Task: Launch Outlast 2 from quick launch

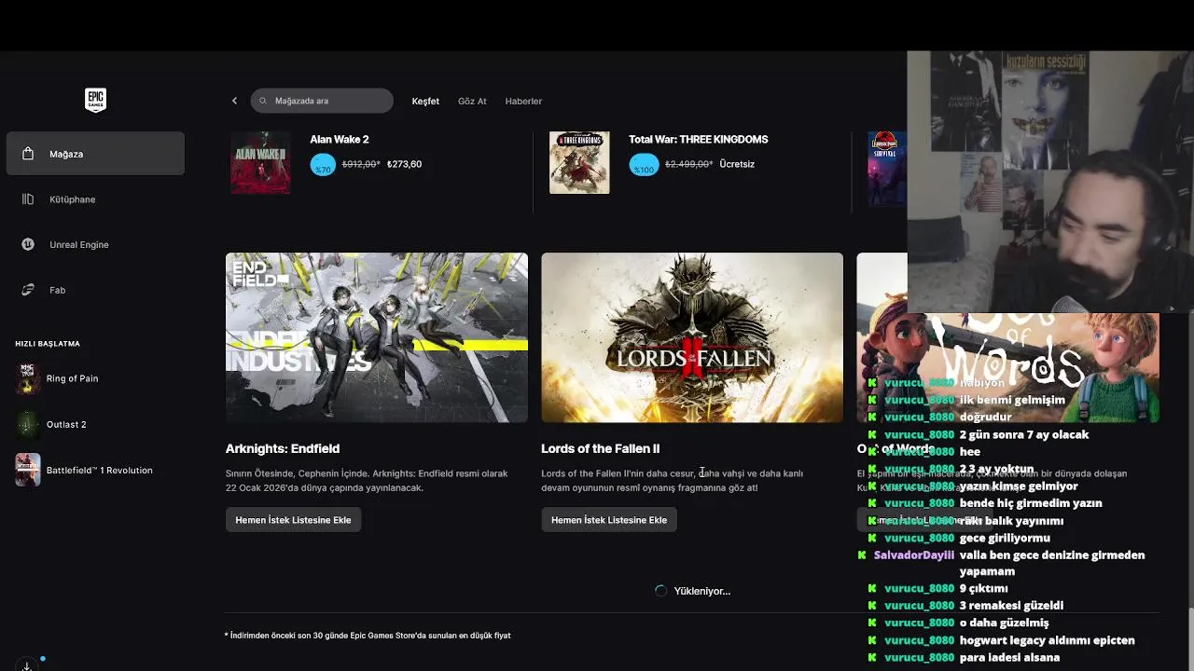Action: (x=95, y=424)
